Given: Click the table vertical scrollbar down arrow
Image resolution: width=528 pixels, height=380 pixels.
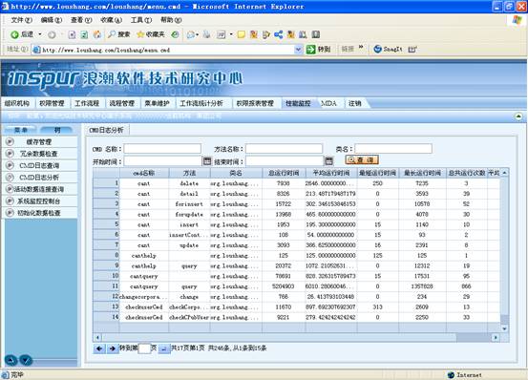Looking at the screenshot, I should pos(504,328).
